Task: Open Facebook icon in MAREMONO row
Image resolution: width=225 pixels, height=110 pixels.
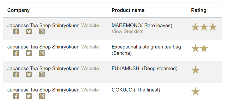Action: click(x=16, y=32)
